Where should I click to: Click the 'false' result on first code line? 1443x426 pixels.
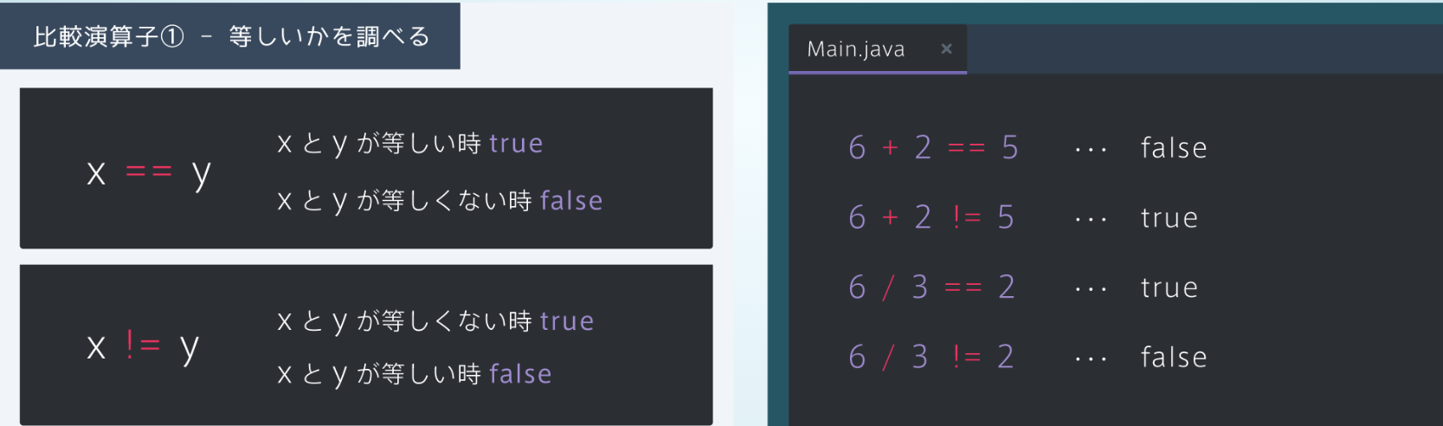click(1173, 148)
